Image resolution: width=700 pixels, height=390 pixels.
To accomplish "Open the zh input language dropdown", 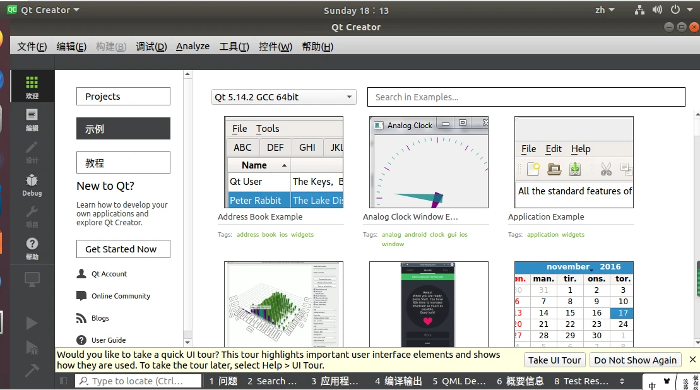I will tap(605, 10).
